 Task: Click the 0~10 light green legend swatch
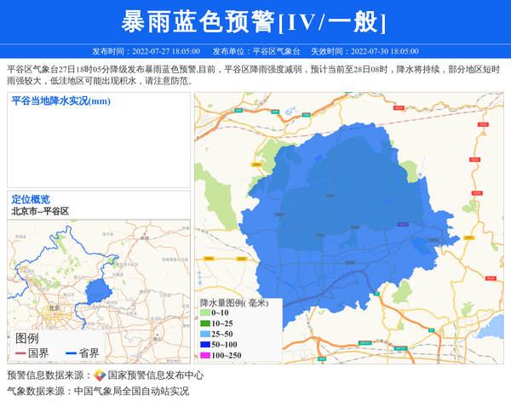pyautogui.click(x=204, y=314)
